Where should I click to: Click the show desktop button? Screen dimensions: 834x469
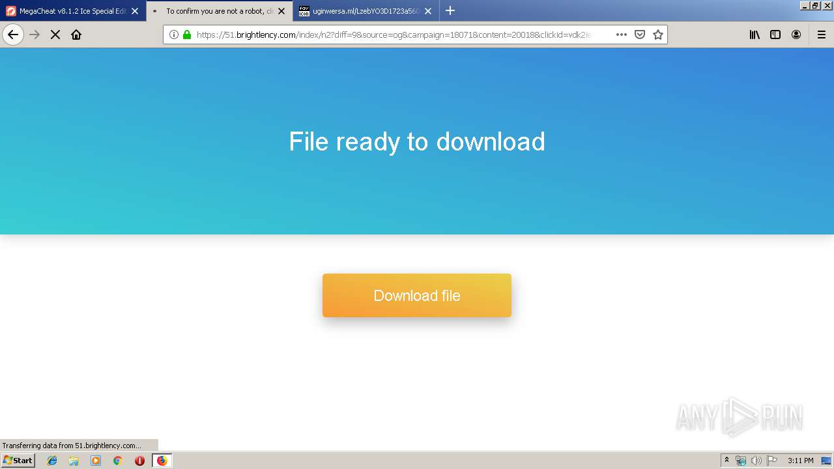coord(827,461)
